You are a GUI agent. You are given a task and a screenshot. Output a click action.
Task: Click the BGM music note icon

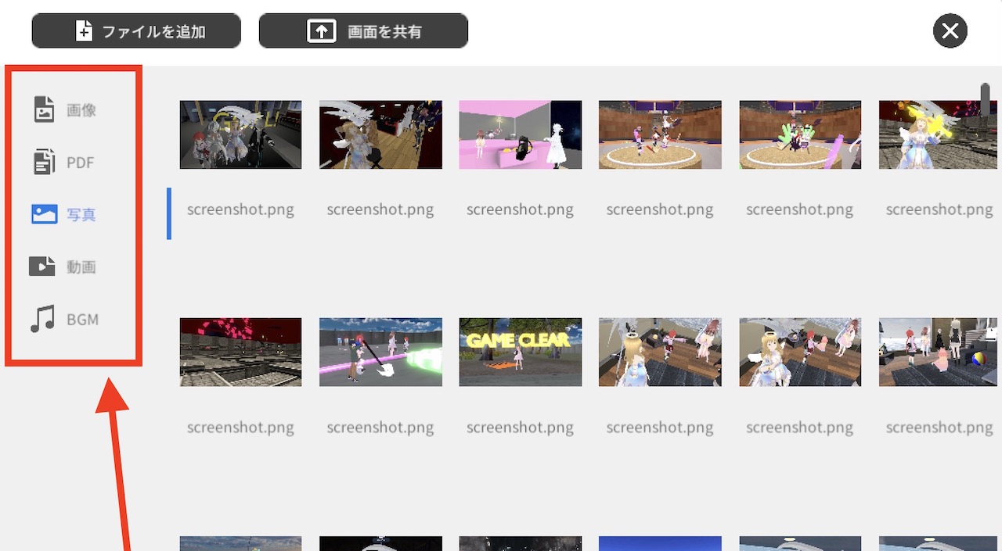(x=42, y=319)
